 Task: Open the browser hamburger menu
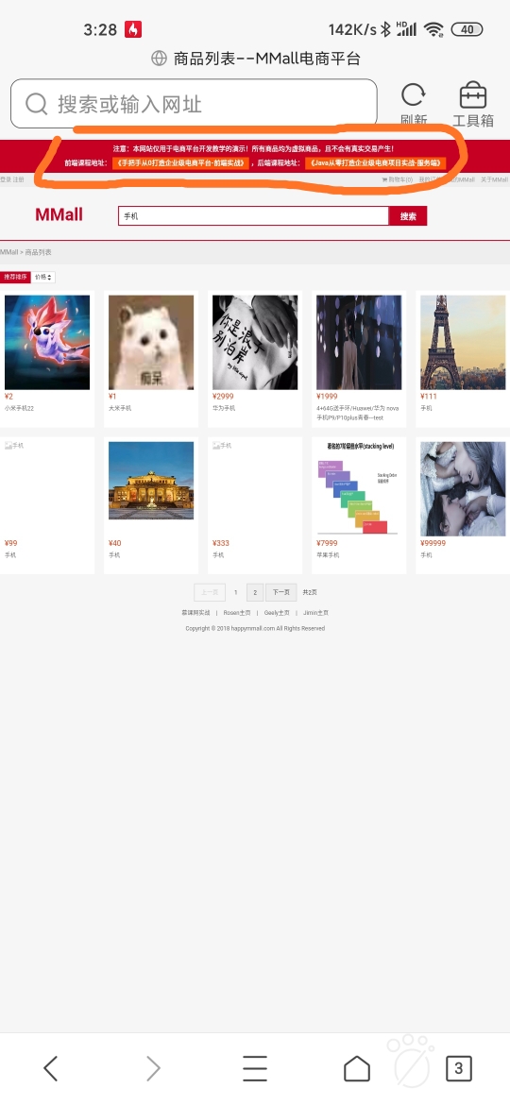(x=255, y=1068)
